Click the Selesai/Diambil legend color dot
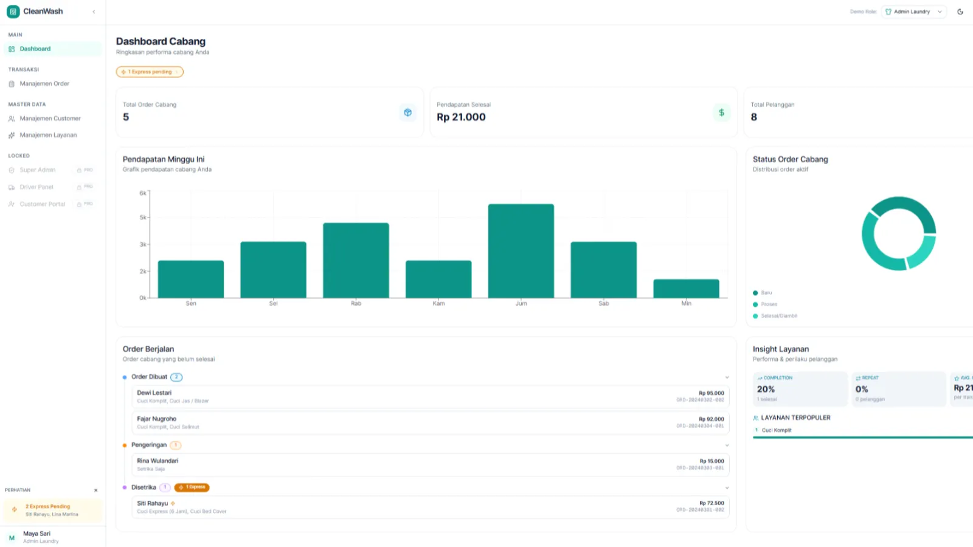 [755, 316]
